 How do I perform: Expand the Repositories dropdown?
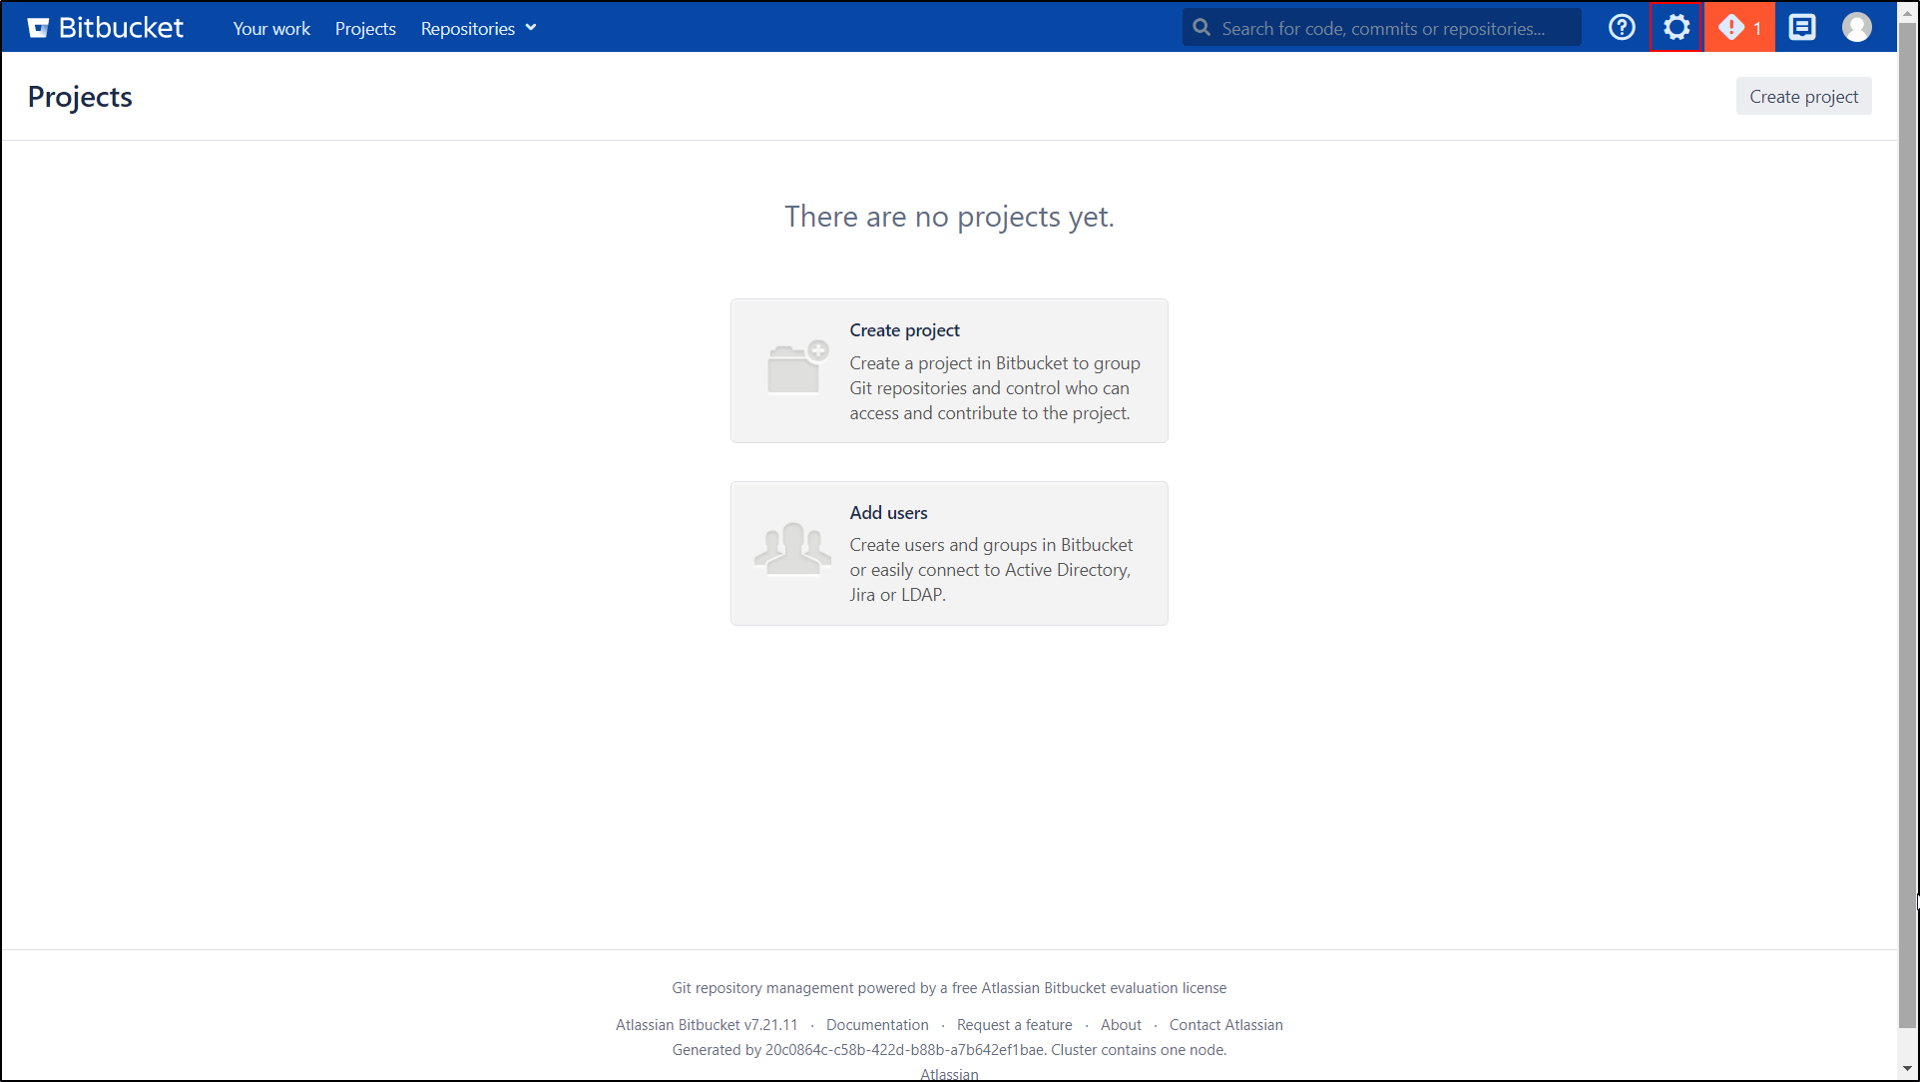(x=468, y=28)
